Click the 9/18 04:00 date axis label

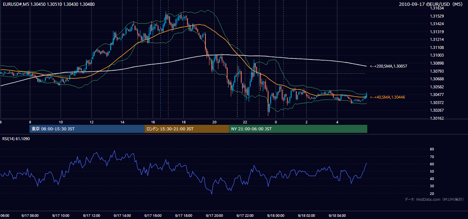pyautogui.click(x=337, y=215)
